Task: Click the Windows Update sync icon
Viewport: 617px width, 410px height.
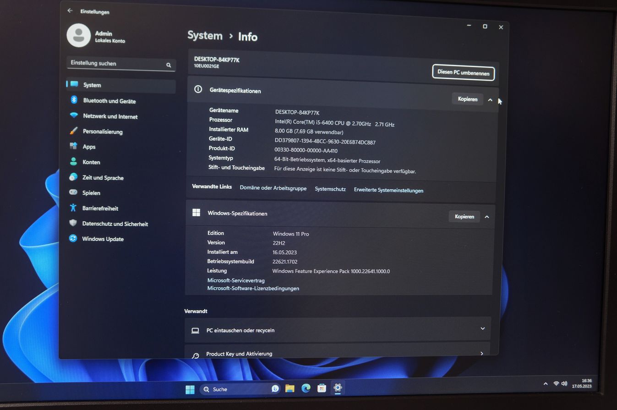Action: [73, 238]
